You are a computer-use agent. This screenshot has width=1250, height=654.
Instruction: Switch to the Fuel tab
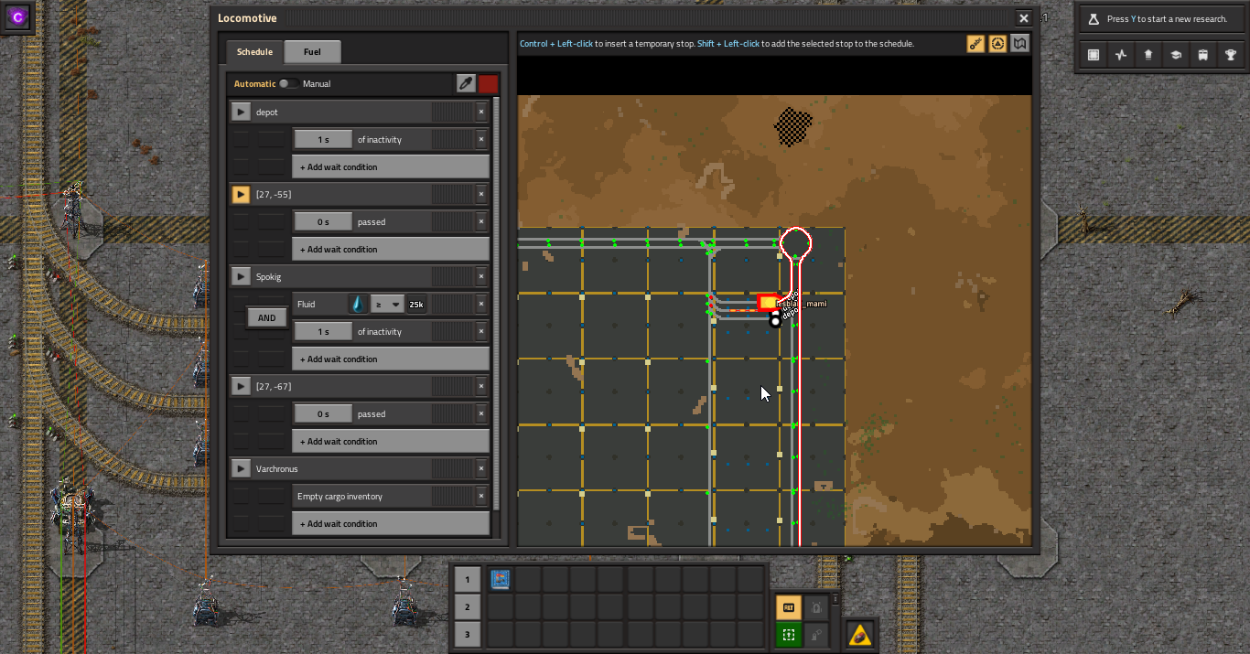pyautogui.click(x=312, y=52)
